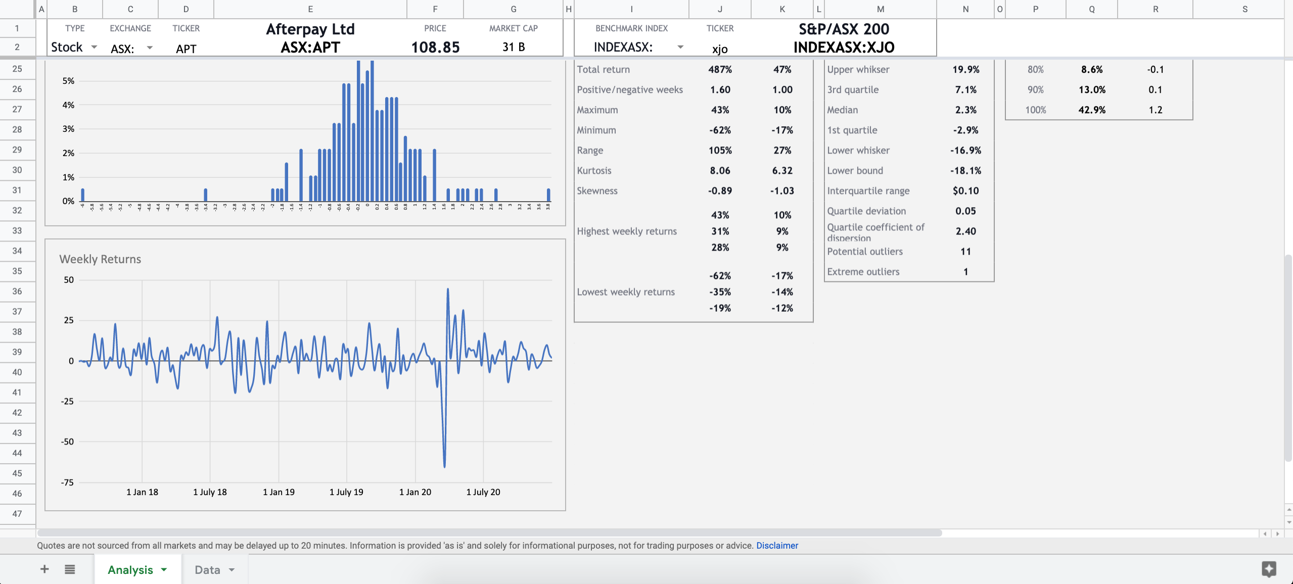
Task: Click the 1 Jan 20 axis label
Action: (x=415, y=492)
